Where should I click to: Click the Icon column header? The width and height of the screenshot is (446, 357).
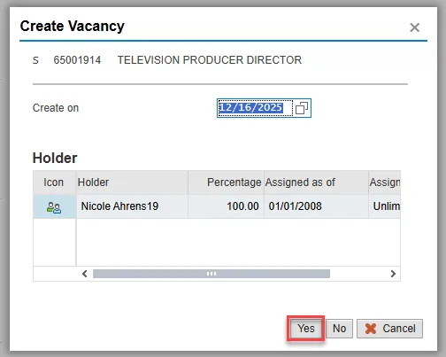click(55, 182)
